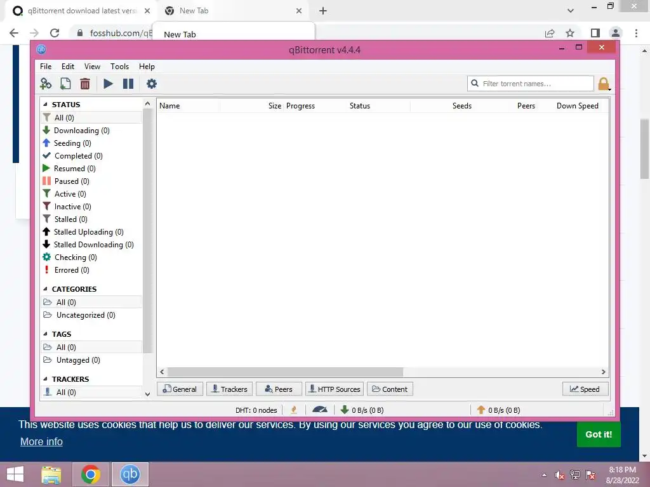Click the horizontal scrollbar in torrent list
This screenshot has width=650, height=487.
click(x=285, y=372)
